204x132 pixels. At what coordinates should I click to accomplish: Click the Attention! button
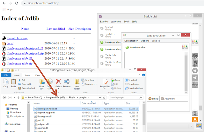pyautogui.click(x=168, y=99)
